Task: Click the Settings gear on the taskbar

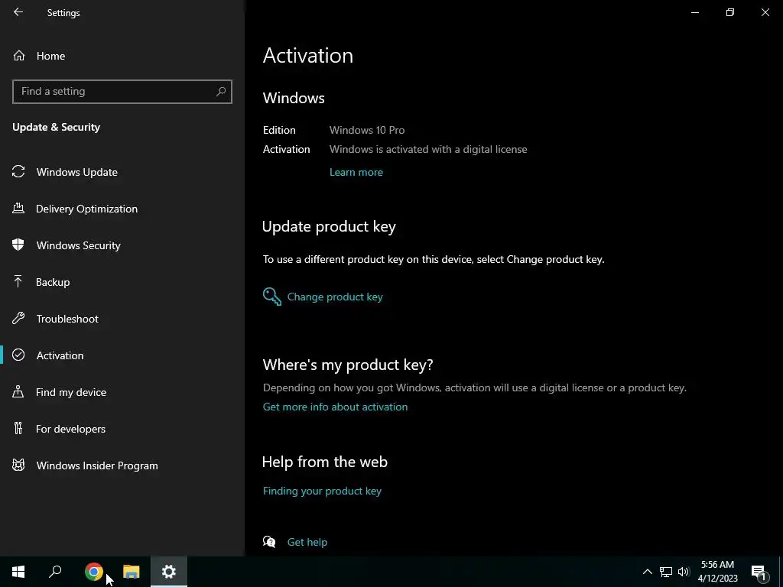Action: (169, 572)
